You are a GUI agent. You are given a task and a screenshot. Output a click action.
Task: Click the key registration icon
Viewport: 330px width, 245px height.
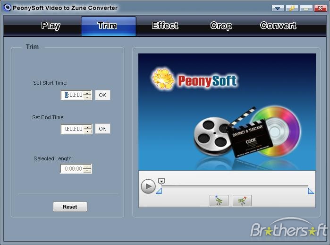pyautogui.click(x=292, y=9)
